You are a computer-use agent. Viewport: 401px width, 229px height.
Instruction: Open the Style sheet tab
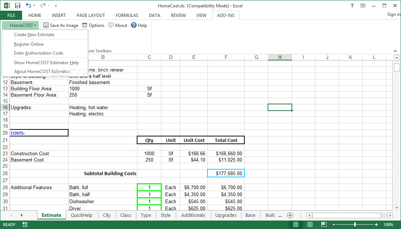pyautogui.click(x=165, y=215)
